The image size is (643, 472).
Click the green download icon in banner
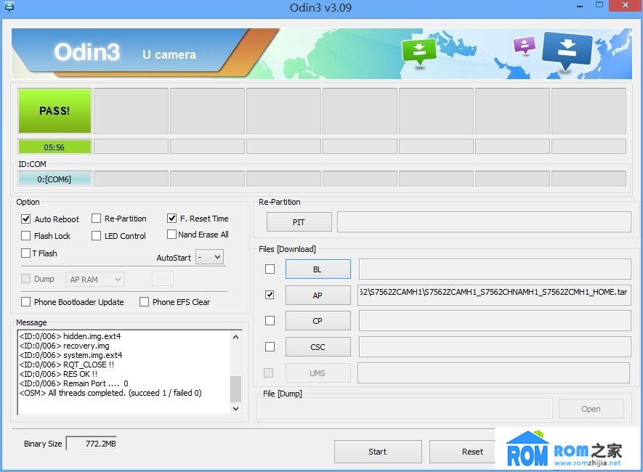(x=419, y=51)
